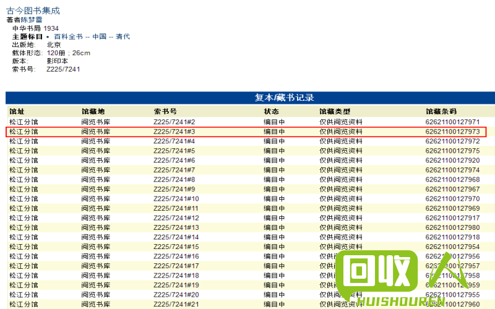
Task: Click barcode 6262110012797​1
Action: pyautogui.click(x=452, y=122)
